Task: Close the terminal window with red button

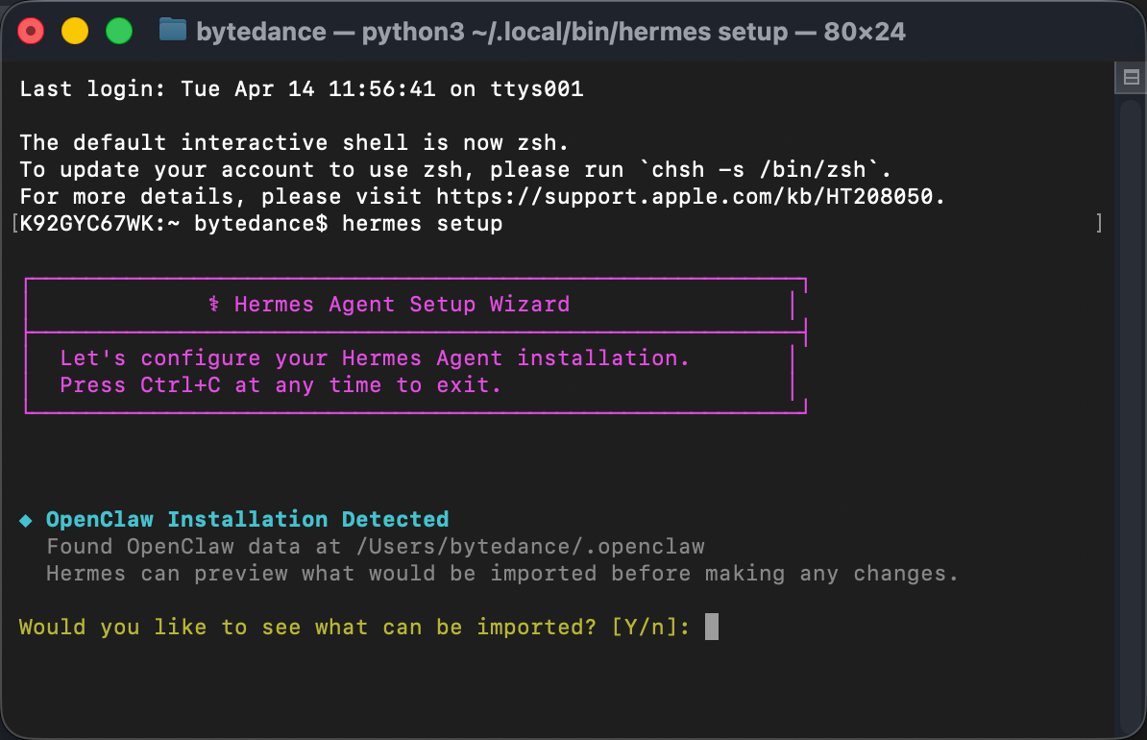Action: tap(31, 31)
